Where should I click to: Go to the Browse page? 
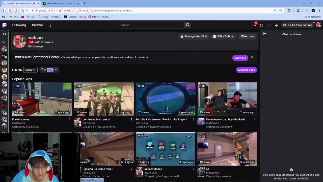[37, 25]
